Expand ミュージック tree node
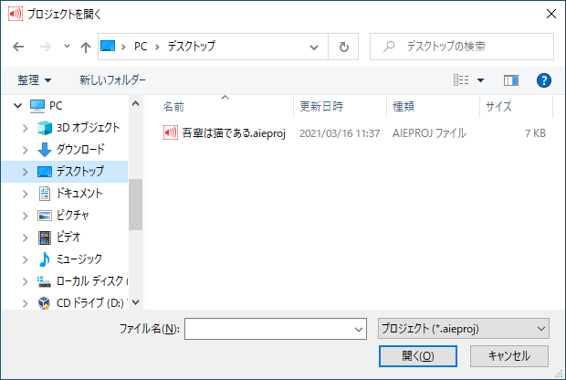The width and height of the screenshot is (566, 380). 25,259
